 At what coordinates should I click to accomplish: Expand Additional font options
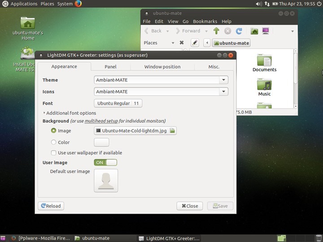[x=70, y=113]
